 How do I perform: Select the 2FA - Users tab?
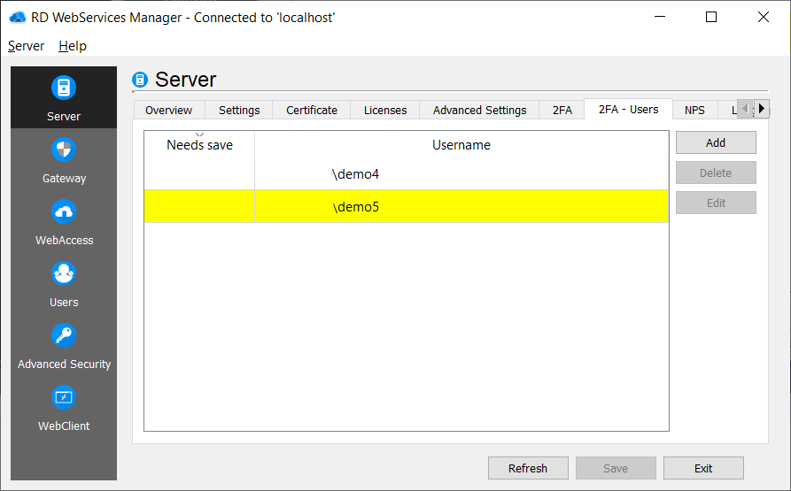click(x=629, y=110)
